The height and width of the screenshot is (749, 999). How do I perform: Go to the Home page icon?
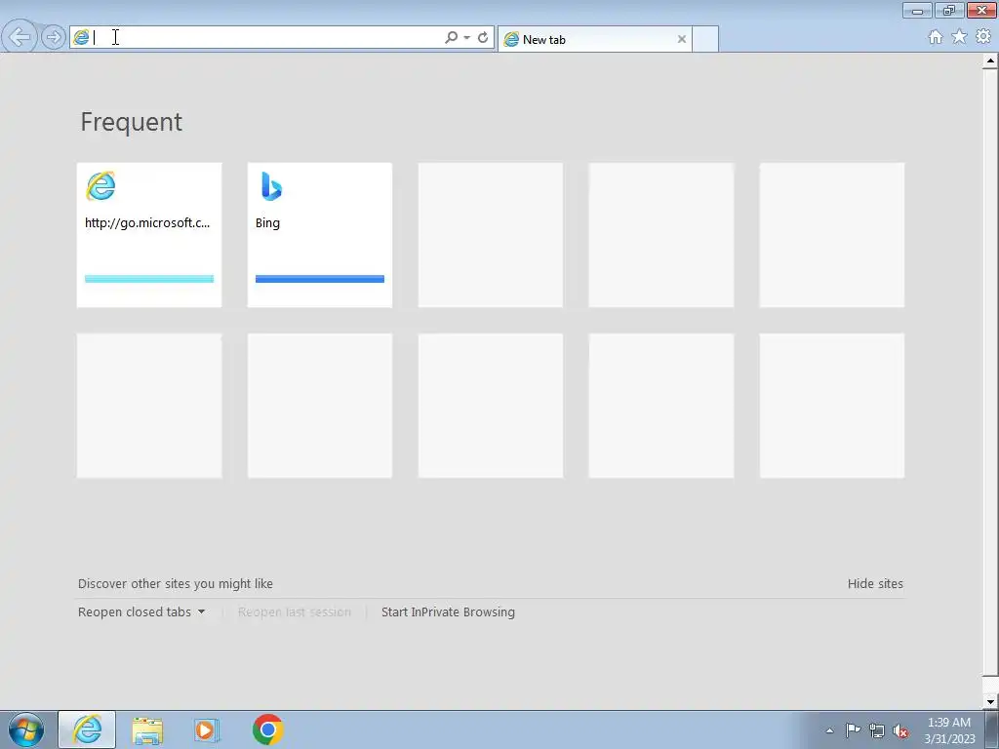click(x=936, y=37)
